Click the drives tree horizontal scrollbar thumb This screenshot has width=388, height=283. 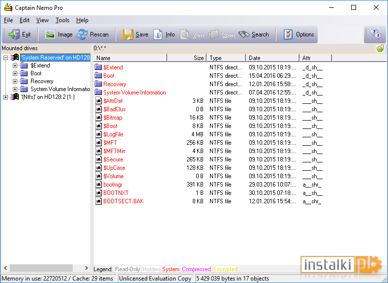tap(41, 268)
